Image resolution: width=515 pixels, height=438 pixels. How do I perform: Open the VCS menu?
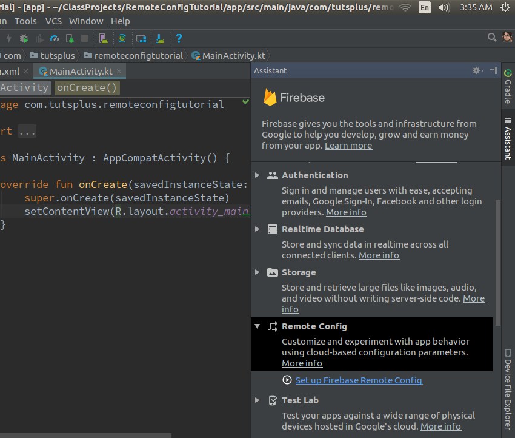[53, 21]
